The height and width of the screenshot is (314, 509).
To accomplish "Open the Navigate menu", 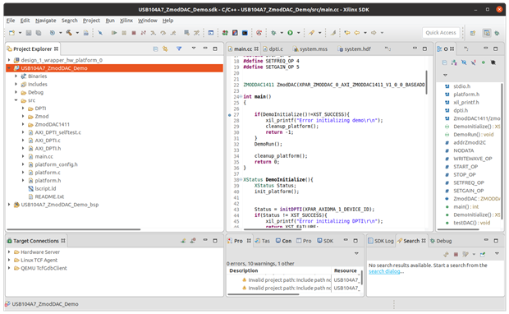I will pos(45,21).
